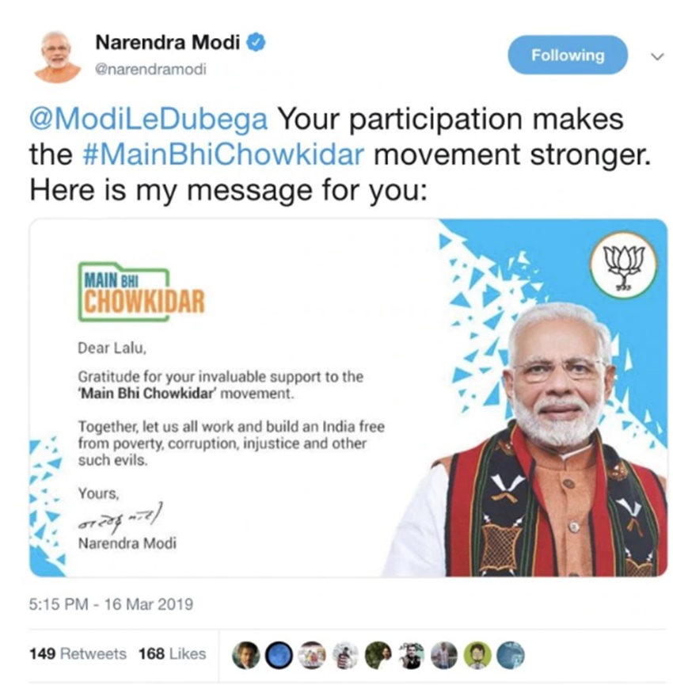673x685 pixels.
Task: Open the green cartoon character liker avatar
Action: 477,655
